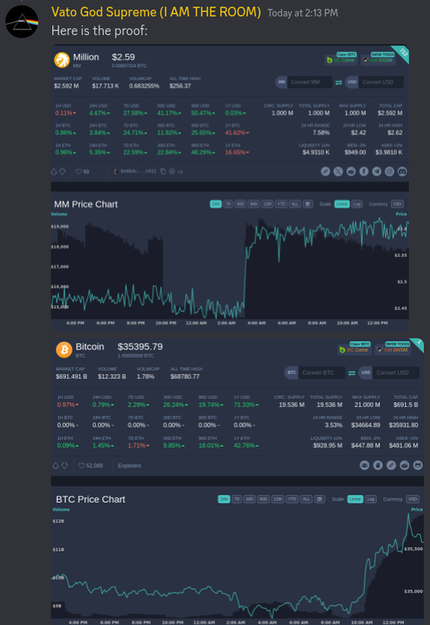Downvote Bitcoin
This screenshot has height=625, width=430.
(x=65, y=466)
